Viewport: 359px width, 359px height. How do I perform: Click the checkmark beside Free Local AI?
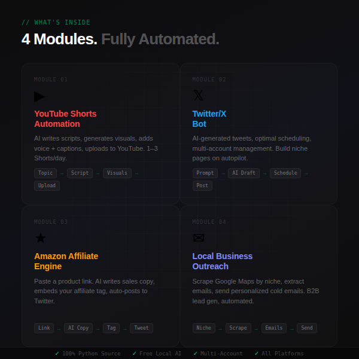click(x=135, y=354)
